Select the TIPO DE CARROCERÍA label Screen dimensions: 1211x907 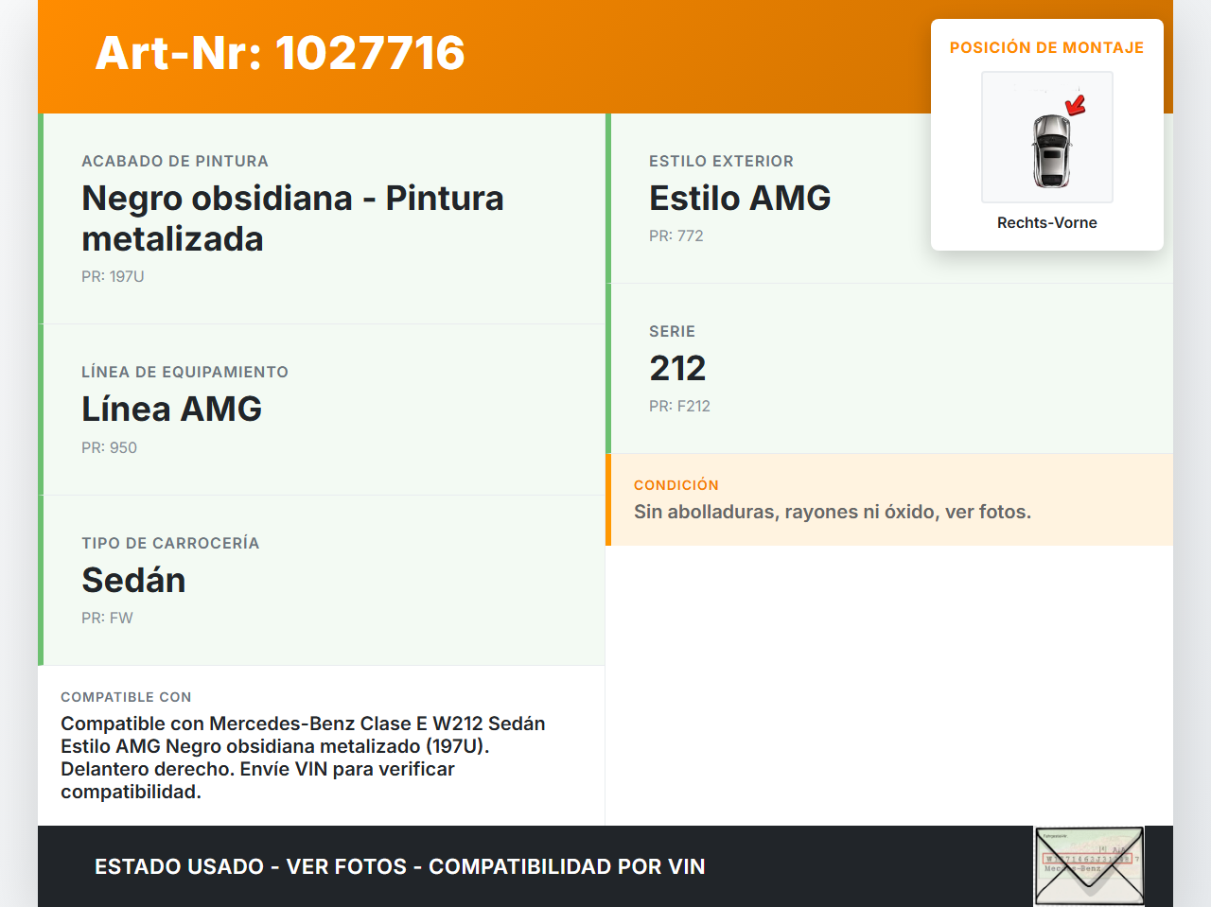click(x=170, y=543)
